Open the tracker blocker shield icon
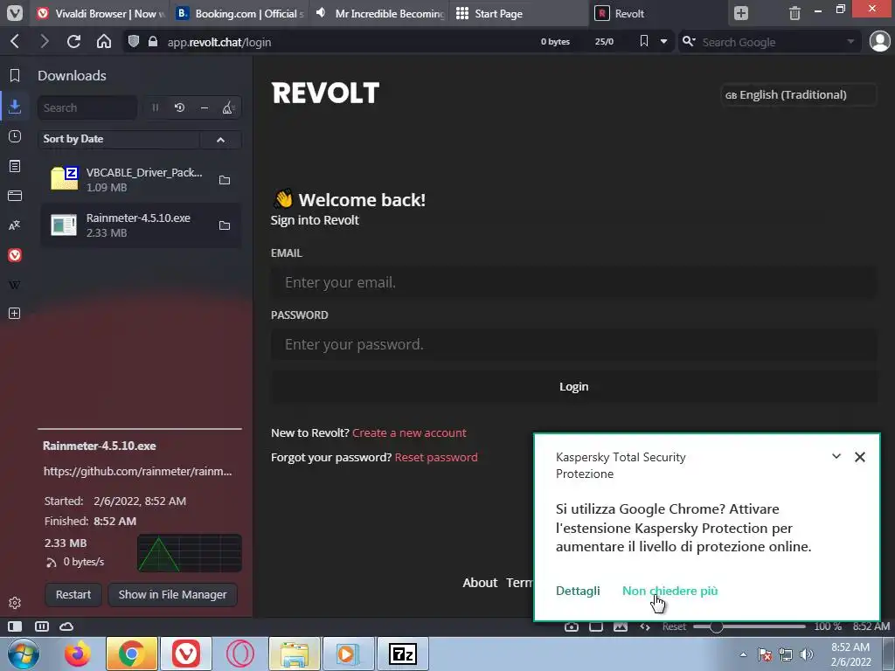Screen dimensions: 895x671 [x=134, y=42]
